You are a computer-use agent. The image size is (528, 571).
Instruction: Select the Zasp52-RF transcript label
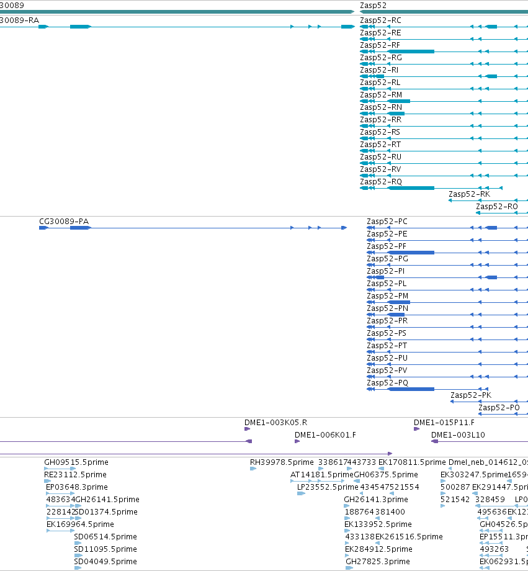click(x=380, y=45)
